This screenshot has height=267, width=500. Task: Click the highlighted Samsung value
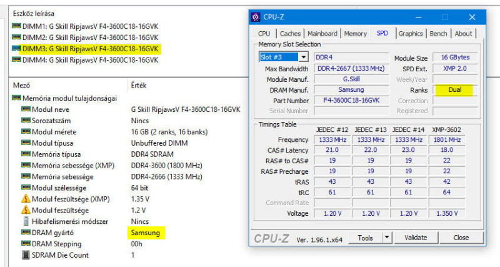click(x=146, y=233)
